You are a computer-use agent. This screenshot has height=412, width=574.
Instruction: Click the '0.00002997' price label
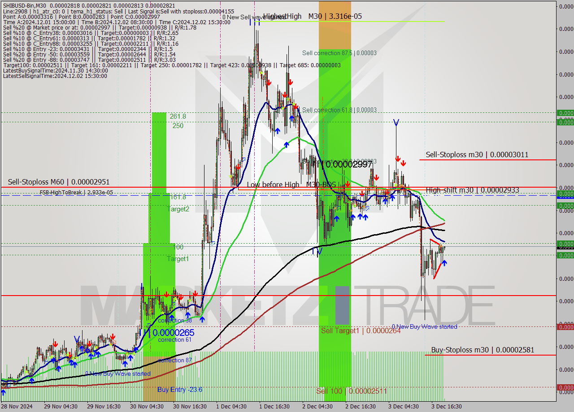click(349, 164)
